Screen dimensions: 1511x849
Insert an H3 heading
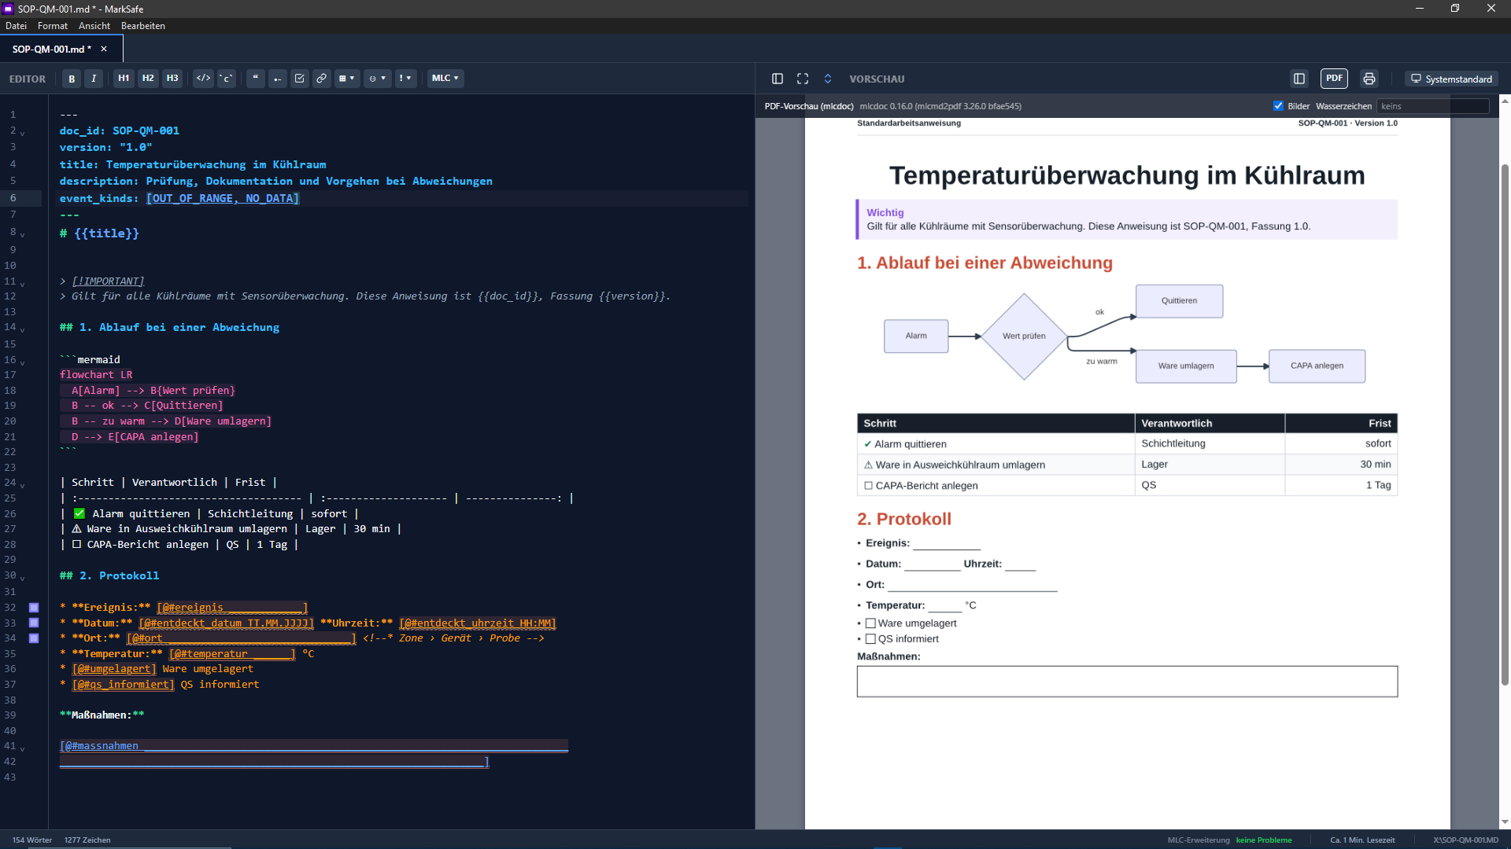(172, 79)
